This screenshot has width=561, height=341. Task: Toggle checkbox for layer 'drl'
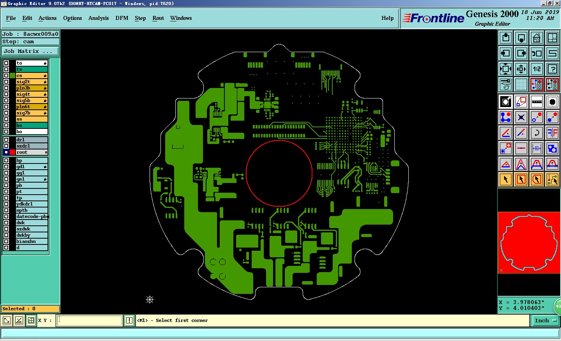coord(6,140)
